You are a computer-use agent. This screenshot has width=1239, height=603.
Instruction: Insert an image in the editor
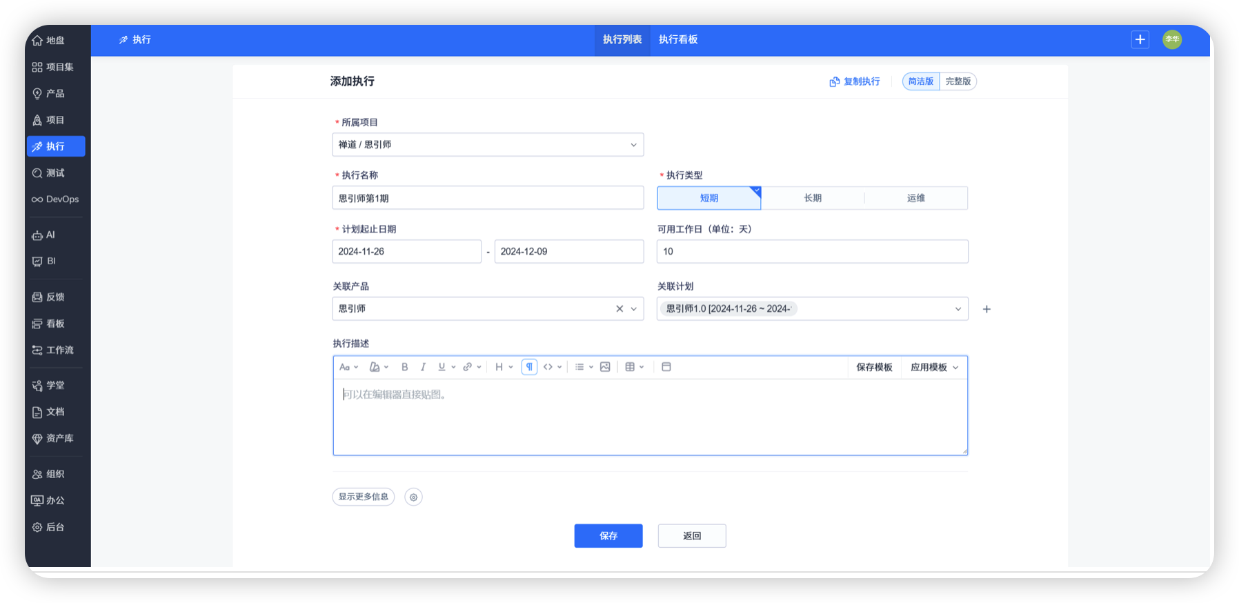(x=605, y=367)
